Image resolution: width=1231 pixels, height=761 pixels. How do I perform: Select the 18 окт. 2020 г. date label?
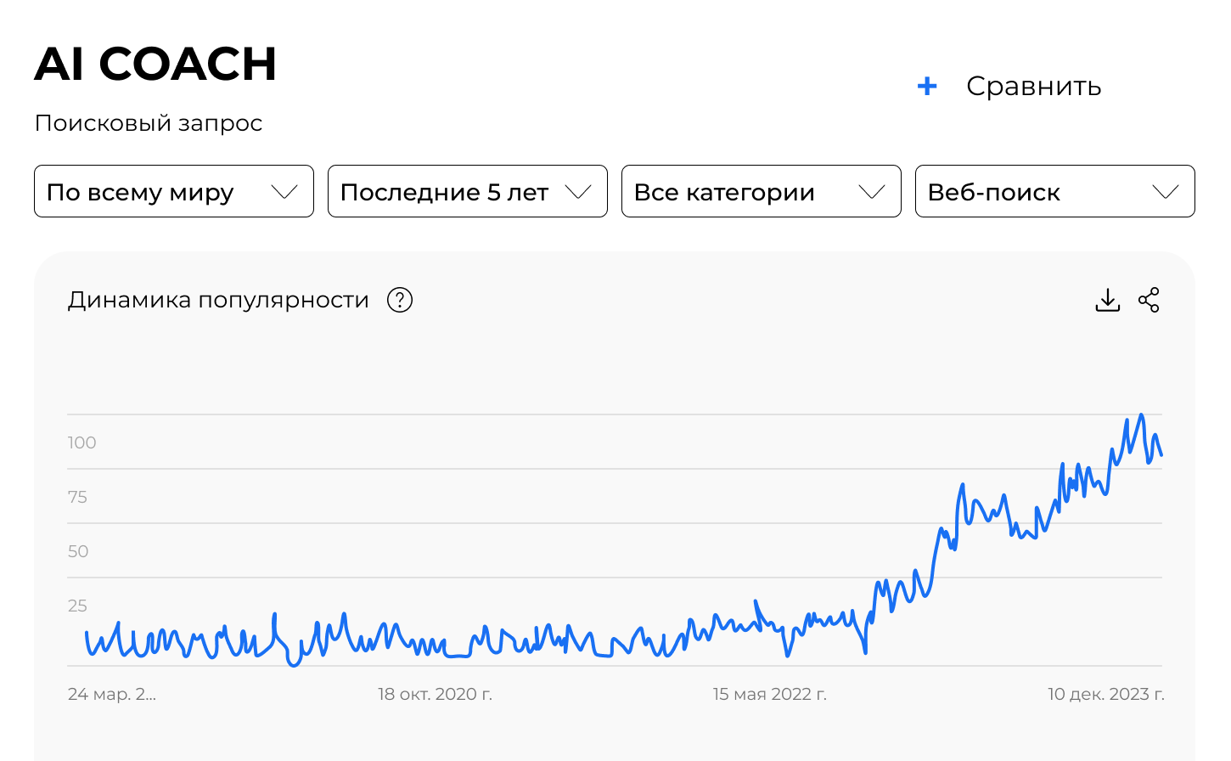click(x=435, y=694)
